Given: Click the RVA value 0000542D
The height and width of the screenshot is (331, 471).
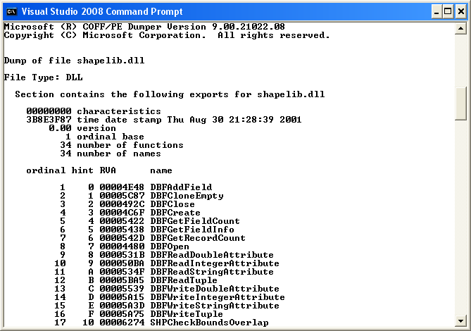Looking at the screenshot, I should pyautogui.click(x=122, y=237).
